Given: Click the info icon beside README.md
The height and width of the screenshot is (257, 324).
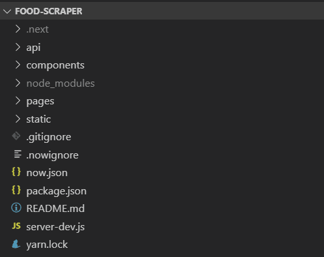Looking at the screenshot, I should 16,208.
